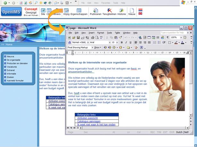197x147 pixels.
Task: Open the Arial font dropdown
Action: 110,42
